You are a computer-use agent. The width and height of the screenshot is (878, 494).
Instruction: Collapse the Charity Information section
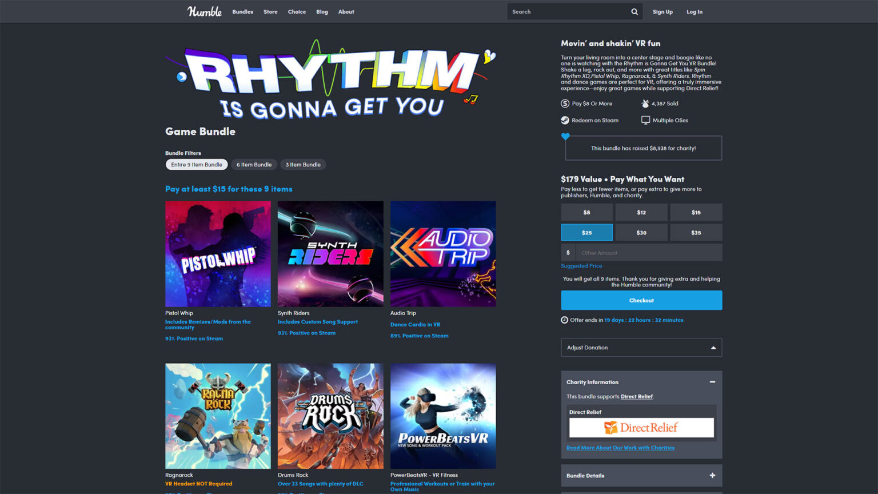click(x=712, y=382)
